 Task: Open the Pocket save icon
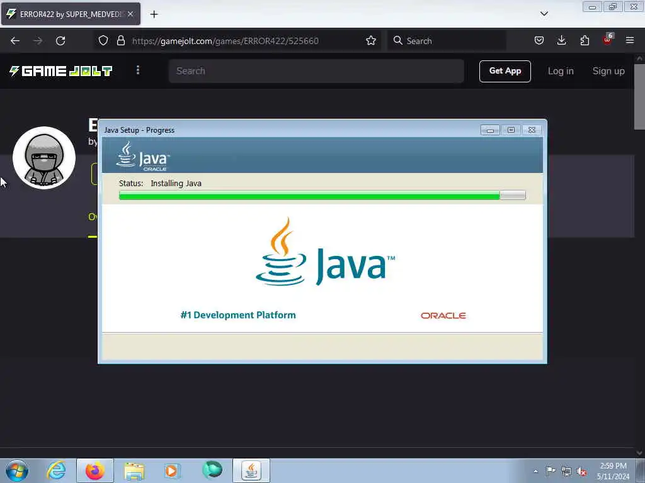pyautogui.click(x=539, y=40)
